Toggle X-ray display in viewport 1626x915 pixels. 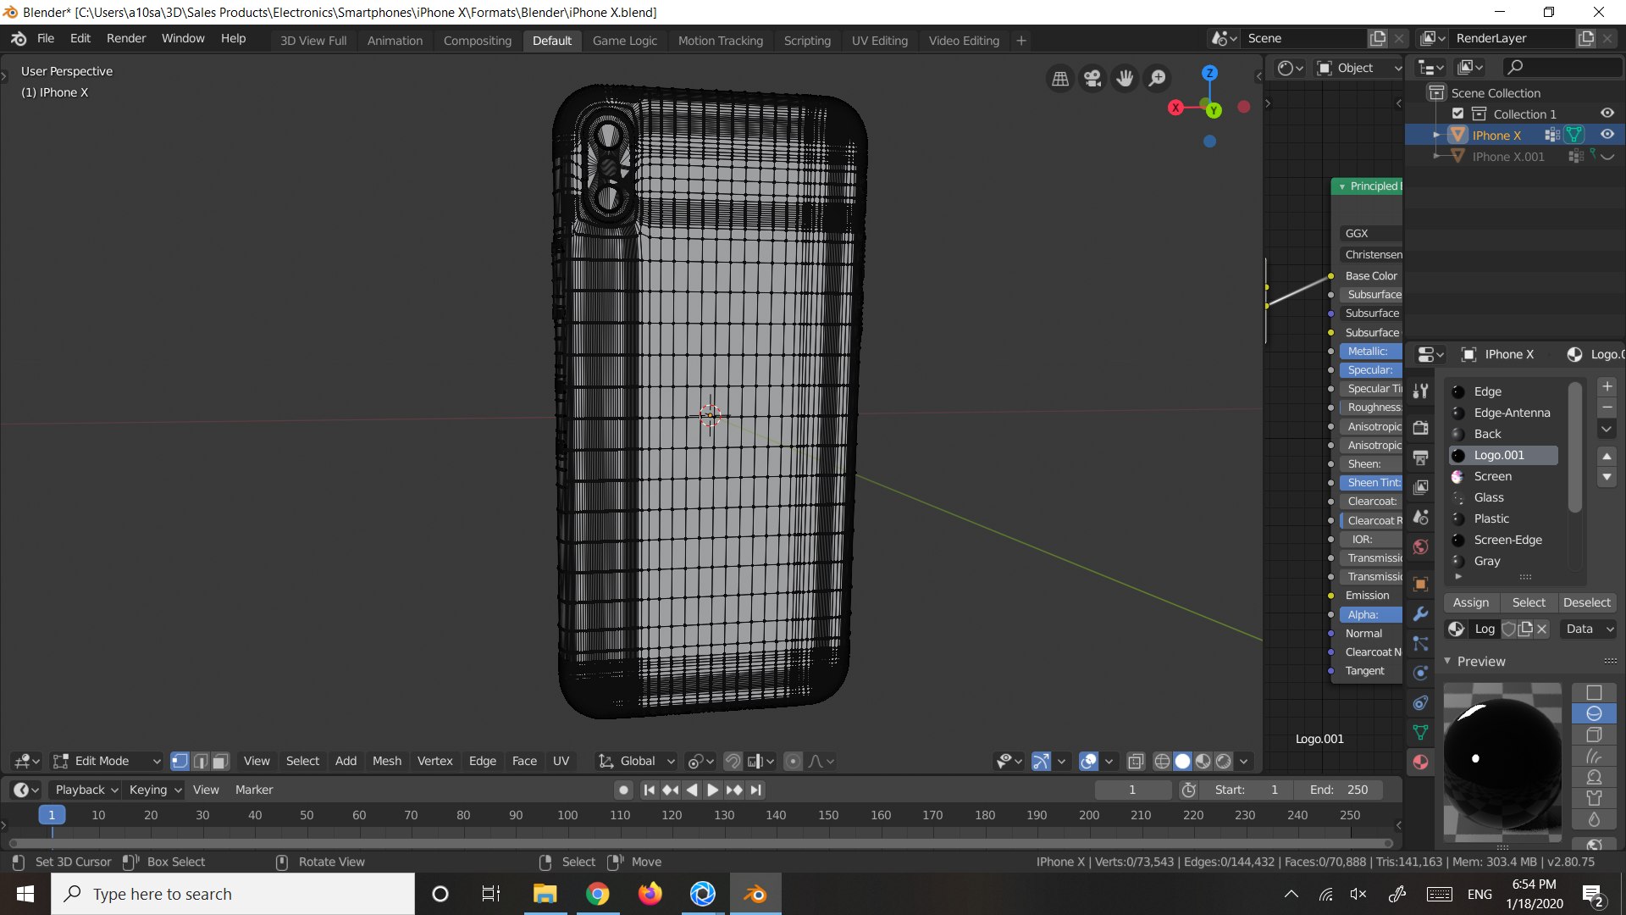[x=1136, y=761]
